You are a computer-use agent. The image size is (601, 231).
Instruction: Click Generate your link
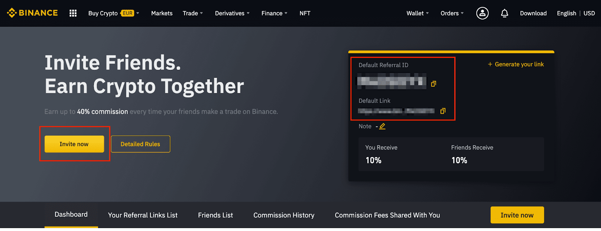(516, 64)
